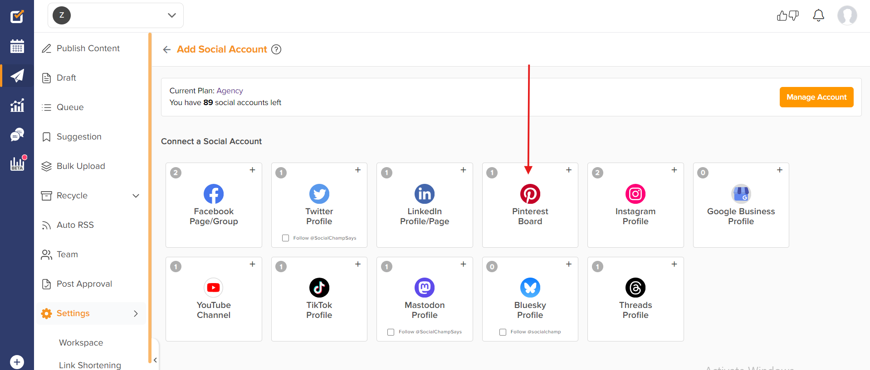The width and height of the screenshot is (870, 370).
Task: Add account with plus on Google Business card
Action: (x=780, y=170)
